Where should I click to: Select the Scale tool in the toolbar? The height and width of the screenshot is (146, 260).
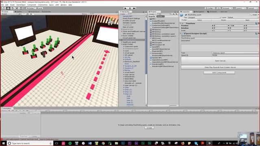point(17,8)
